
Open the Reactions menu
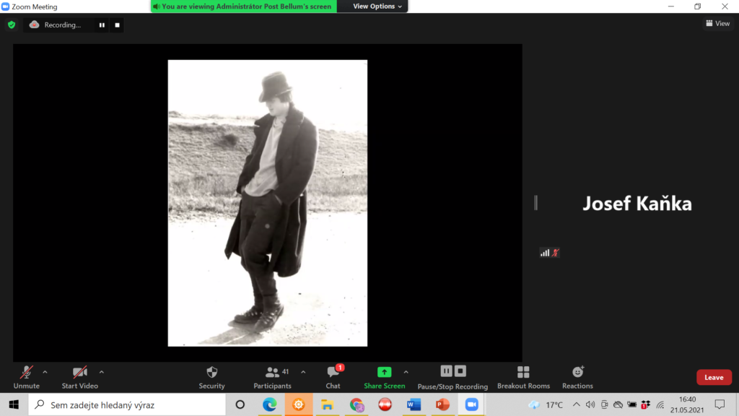point(577,377)
